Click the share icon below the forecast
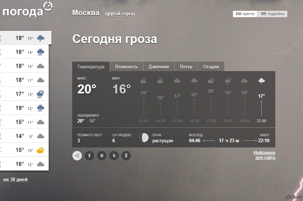303x201 pixels. point(77,155)
